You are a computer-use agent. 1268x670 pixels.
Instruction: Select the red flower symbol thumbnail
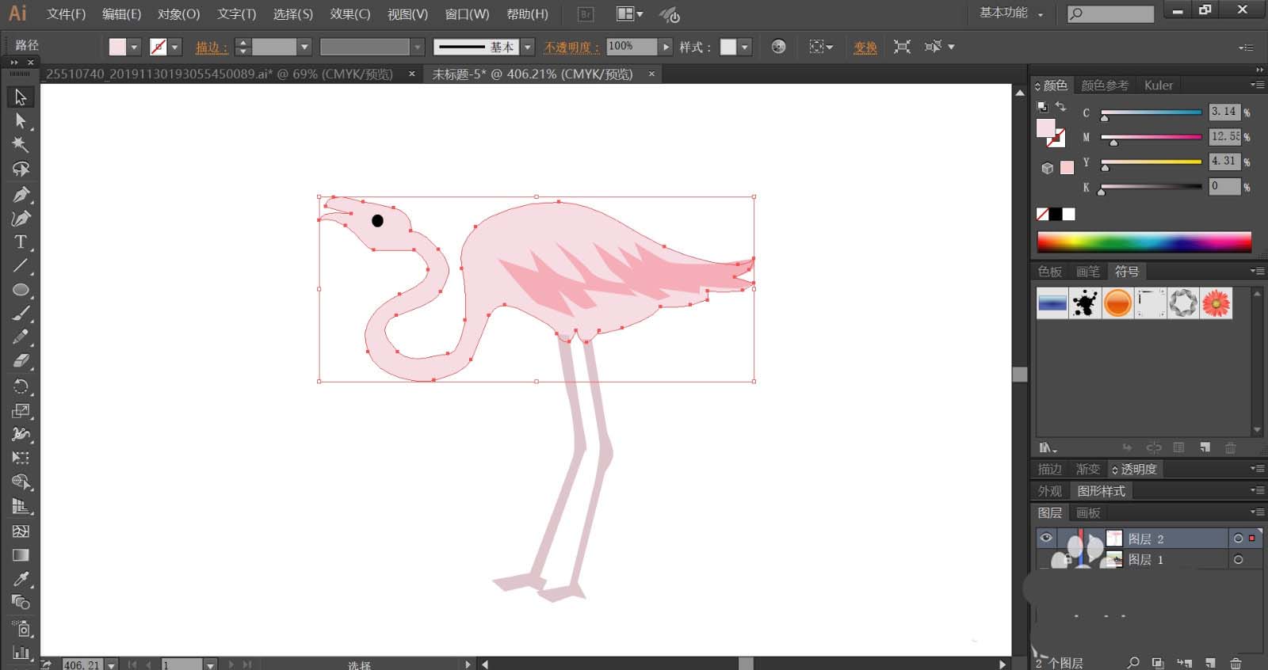(1216, 303)
